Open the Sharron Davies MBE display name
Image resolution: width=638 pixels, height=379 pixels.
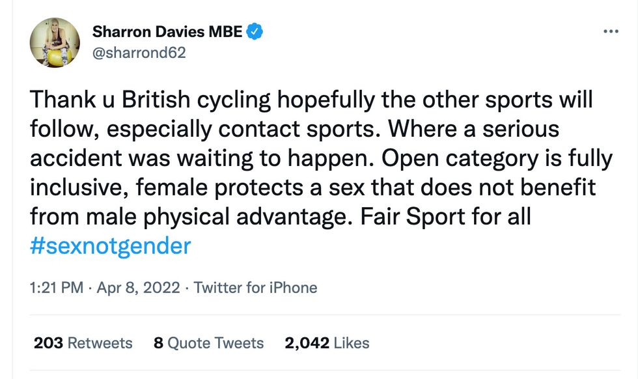pyautogui.click(x=168, y=31)
